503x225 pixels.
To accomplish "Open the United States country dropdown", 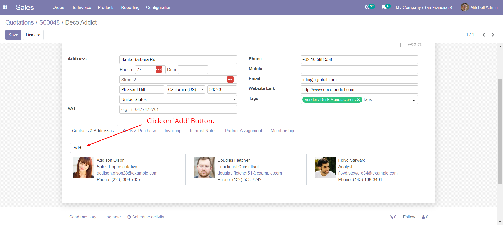I will pyautogui.click(x=234, y=99).
